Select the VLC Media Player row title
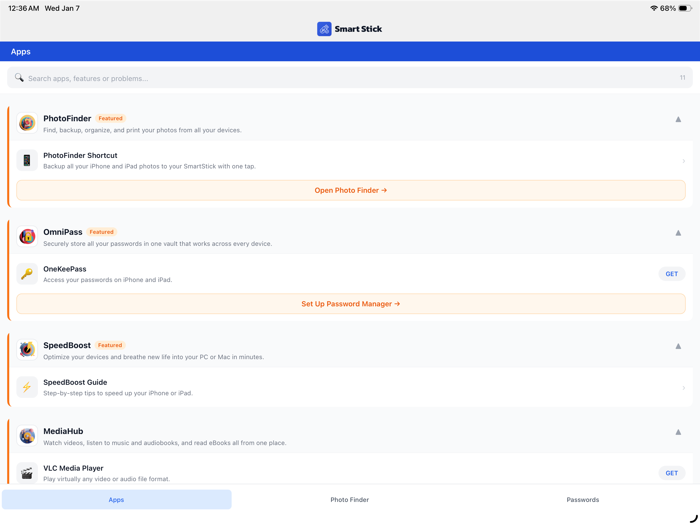Image resolution: width=700 pixels, height=525 pixels. point(74,468)
